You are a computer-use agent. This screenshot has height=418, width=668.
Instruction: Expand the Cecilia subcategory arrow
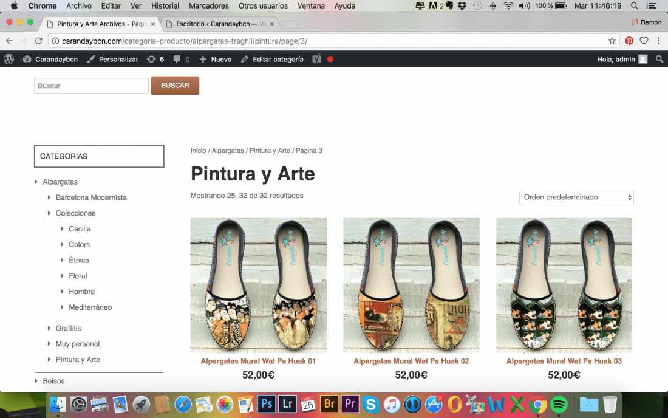(62, 229)
